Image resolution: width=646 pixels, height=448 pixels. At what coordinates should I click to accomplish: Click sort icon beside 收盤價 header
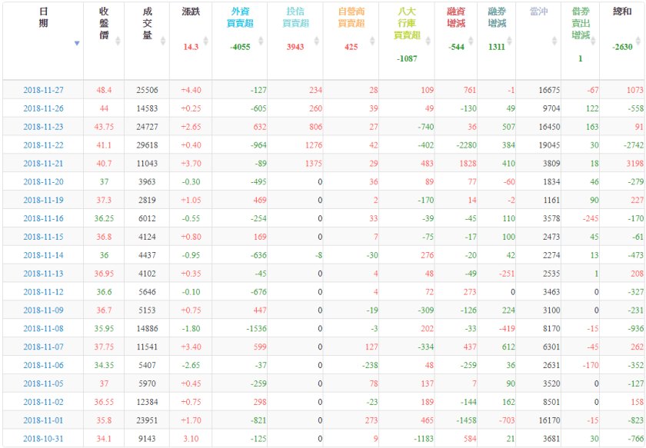pyautogui.click(x=118, y=41)
